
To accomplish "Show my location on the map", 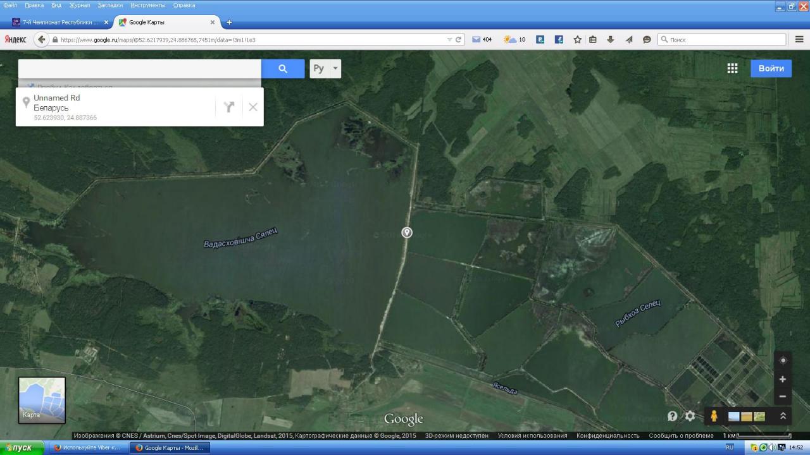I will (x=783, y=360).
